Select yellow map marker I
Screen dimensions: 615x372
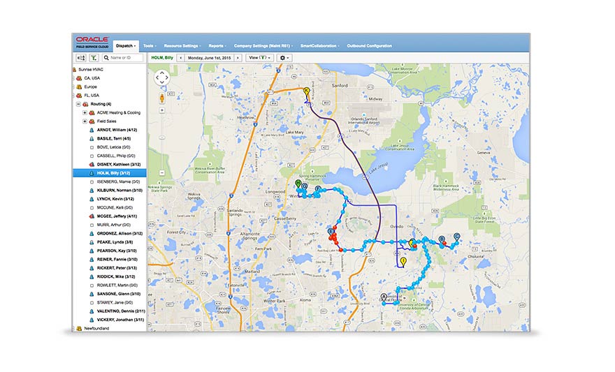[x=403, y=262]
